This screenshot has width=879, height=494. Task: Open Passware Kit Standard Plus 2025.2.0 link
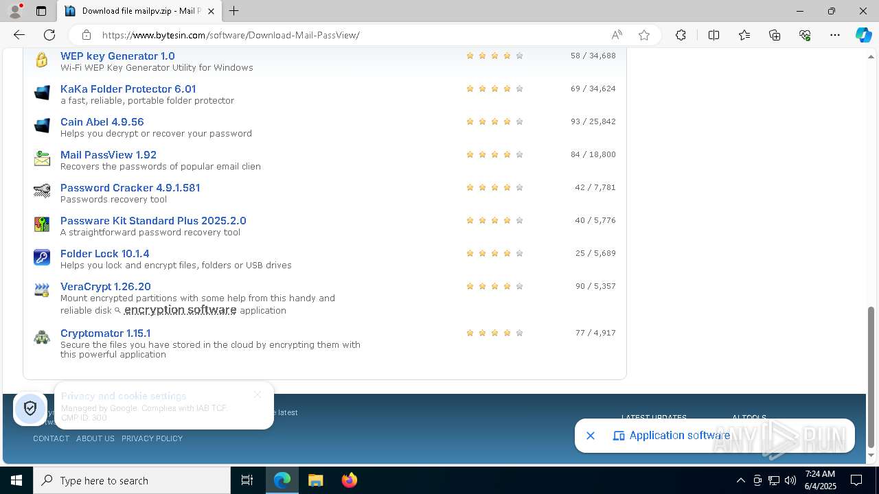tap(153, 221)
